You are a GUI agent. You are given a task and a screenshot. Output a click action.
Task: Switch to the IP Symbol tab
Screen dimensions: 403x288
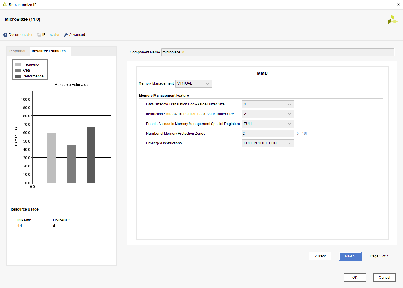click(x=17, y=51)
